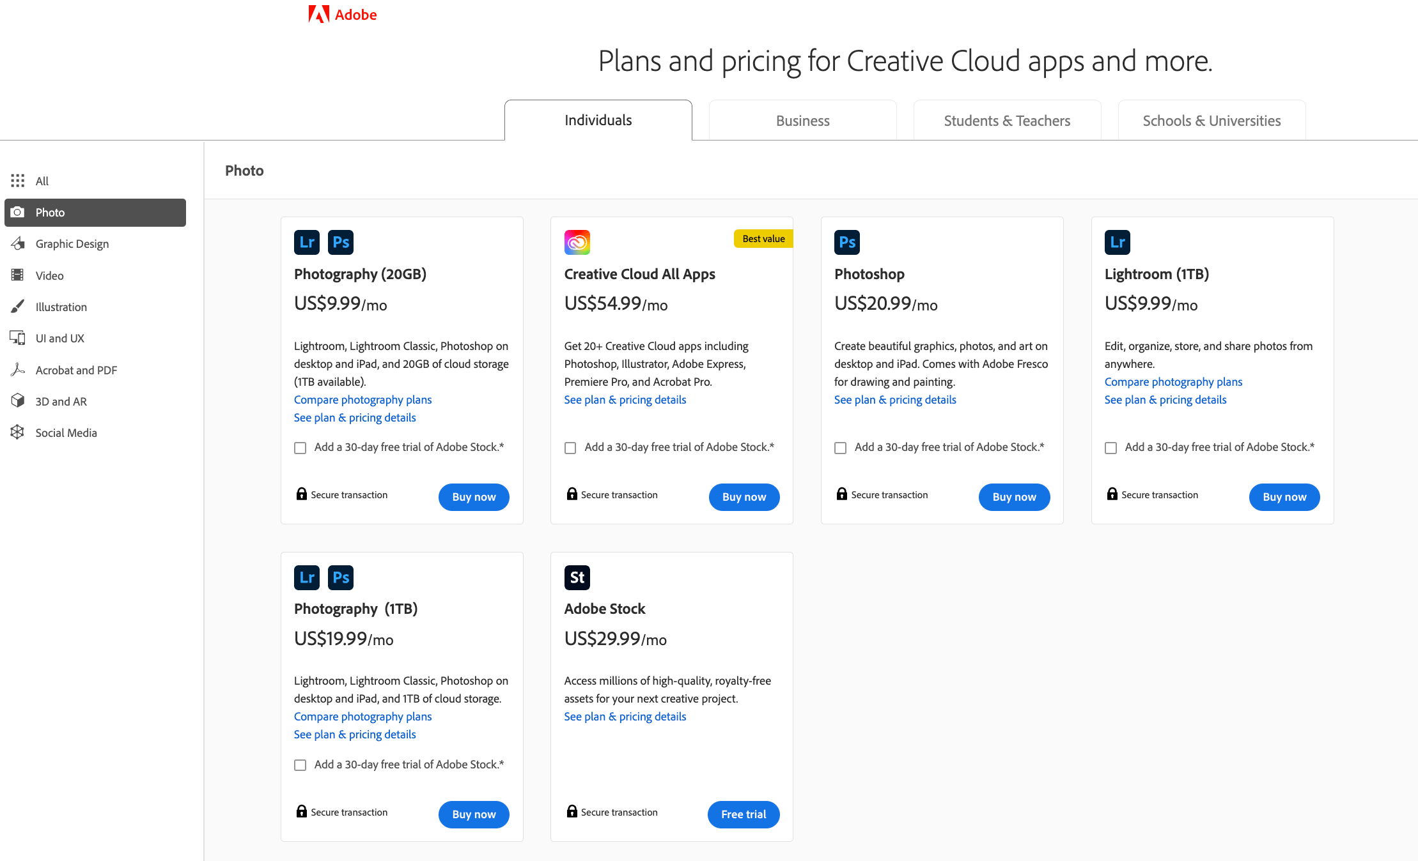The image size is (1418, 861).
Task: Select Illustration category
Action: (x=95, y=307)
